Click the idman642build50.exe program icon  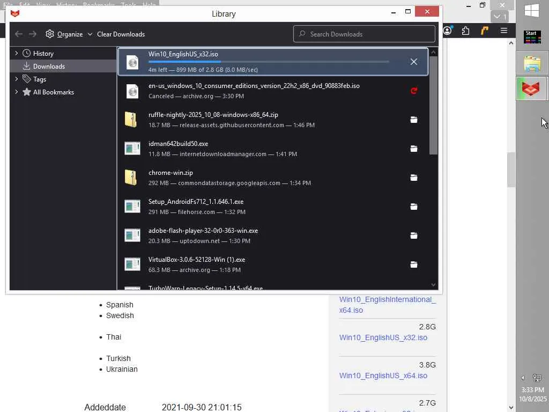[132, 149]
